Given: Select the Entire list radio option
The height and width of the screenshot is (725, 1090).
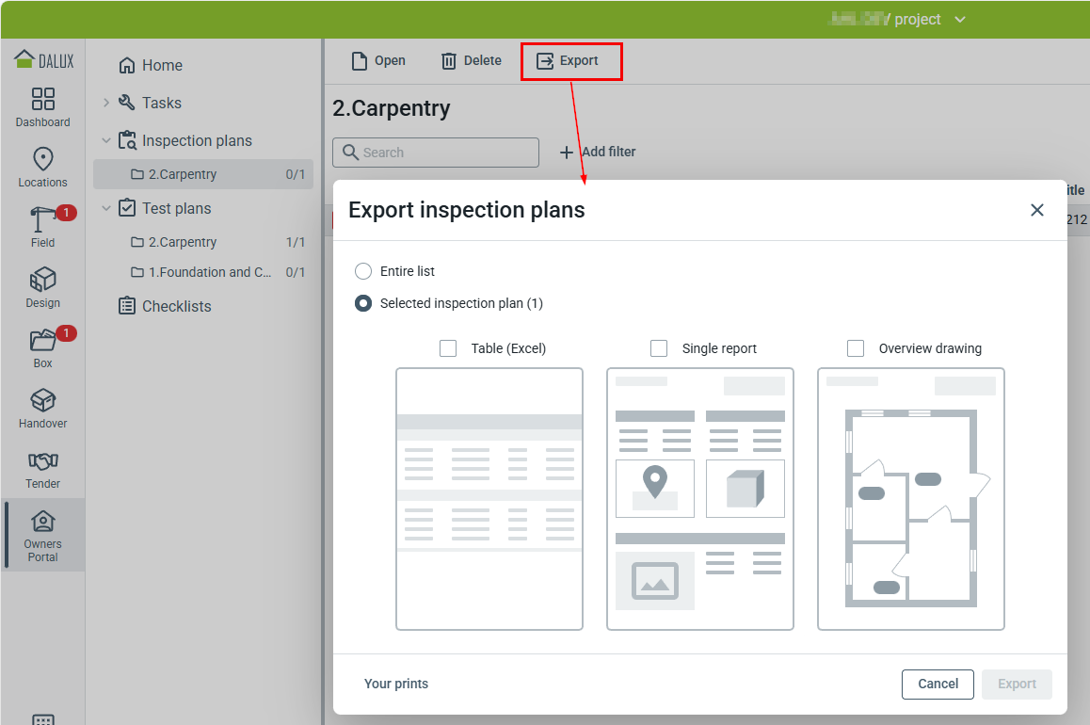Looking at the screenshot, I should (x=363, y=271).
